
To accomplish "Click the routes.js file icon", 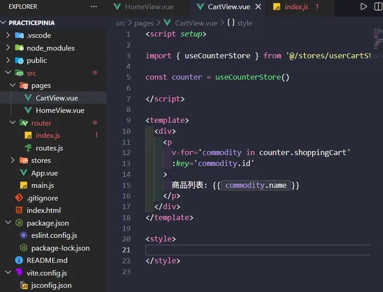I will coord(28,148).
